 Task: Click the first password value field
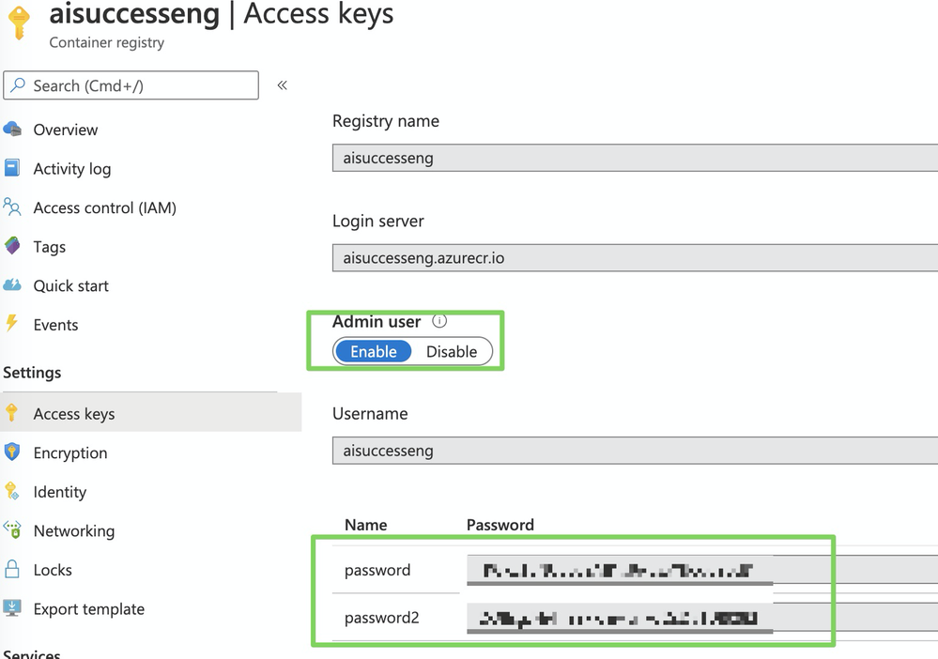(x=620, y=570)
